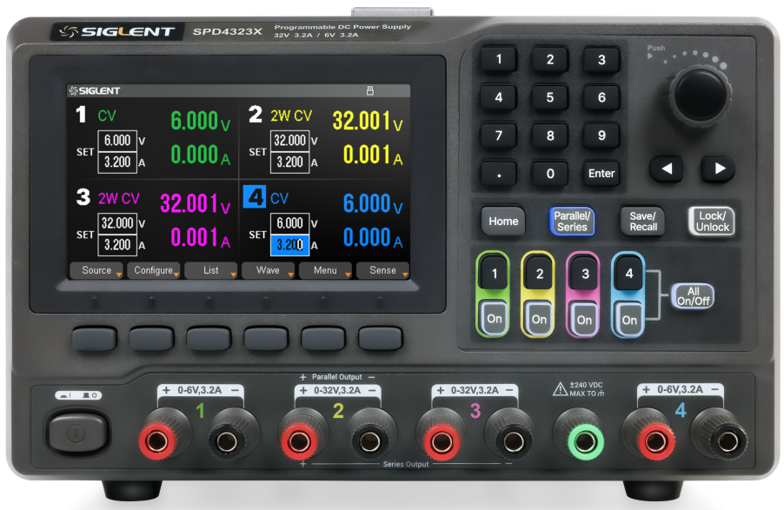Screen dimensions: 784x510
Task: Touch the channel 2 black negative terminal
Action: pyautogui.click(x=370, y=441)
